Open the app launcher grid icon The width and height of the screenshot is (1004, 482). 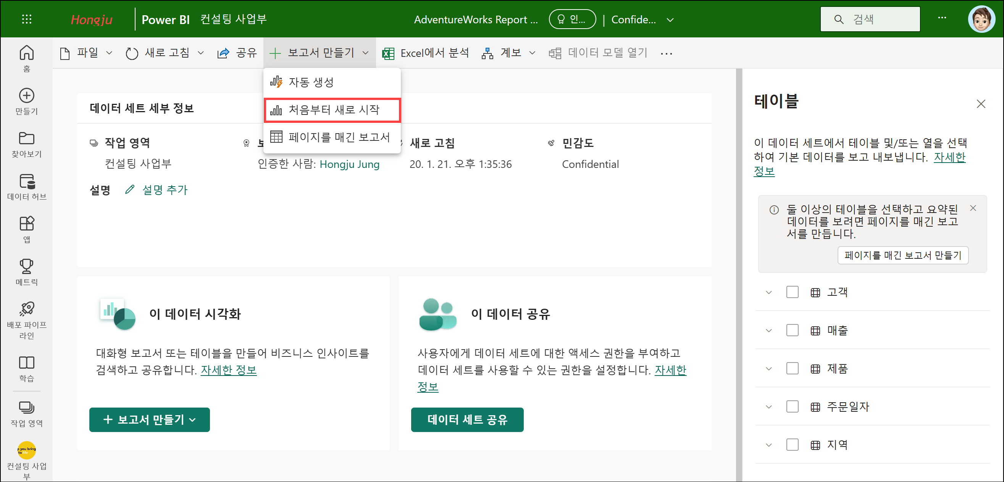point(26,19)
